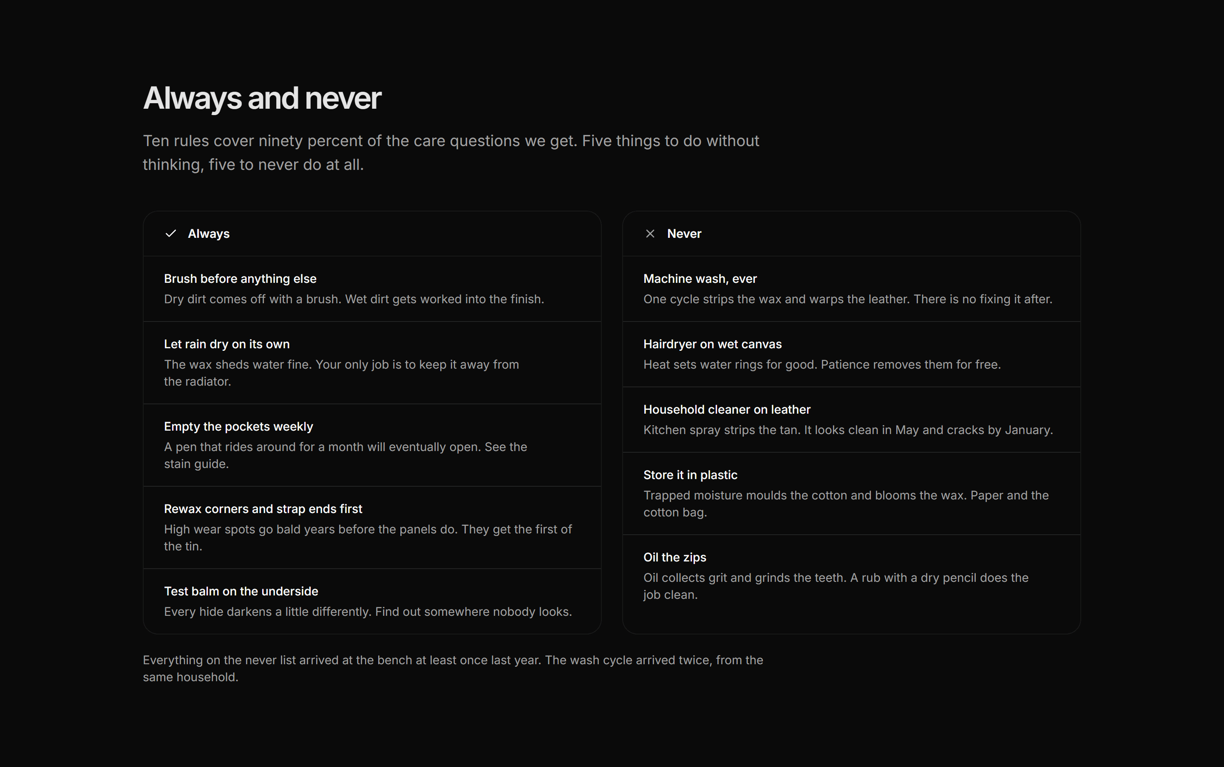
Task: Open Household cleaner on leather rule
Action: [x=851, y=420]
